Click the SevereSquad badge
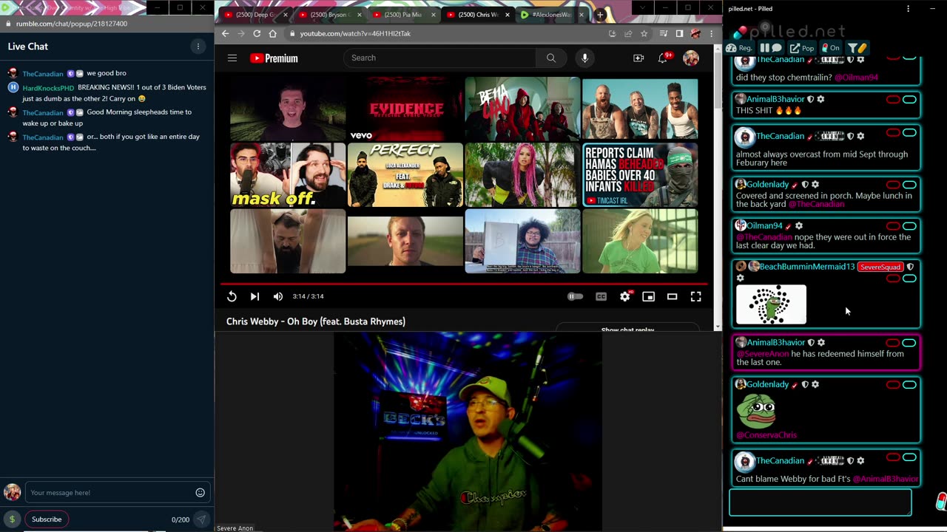Viewport: 947px width, 532px height. point(880,267)
